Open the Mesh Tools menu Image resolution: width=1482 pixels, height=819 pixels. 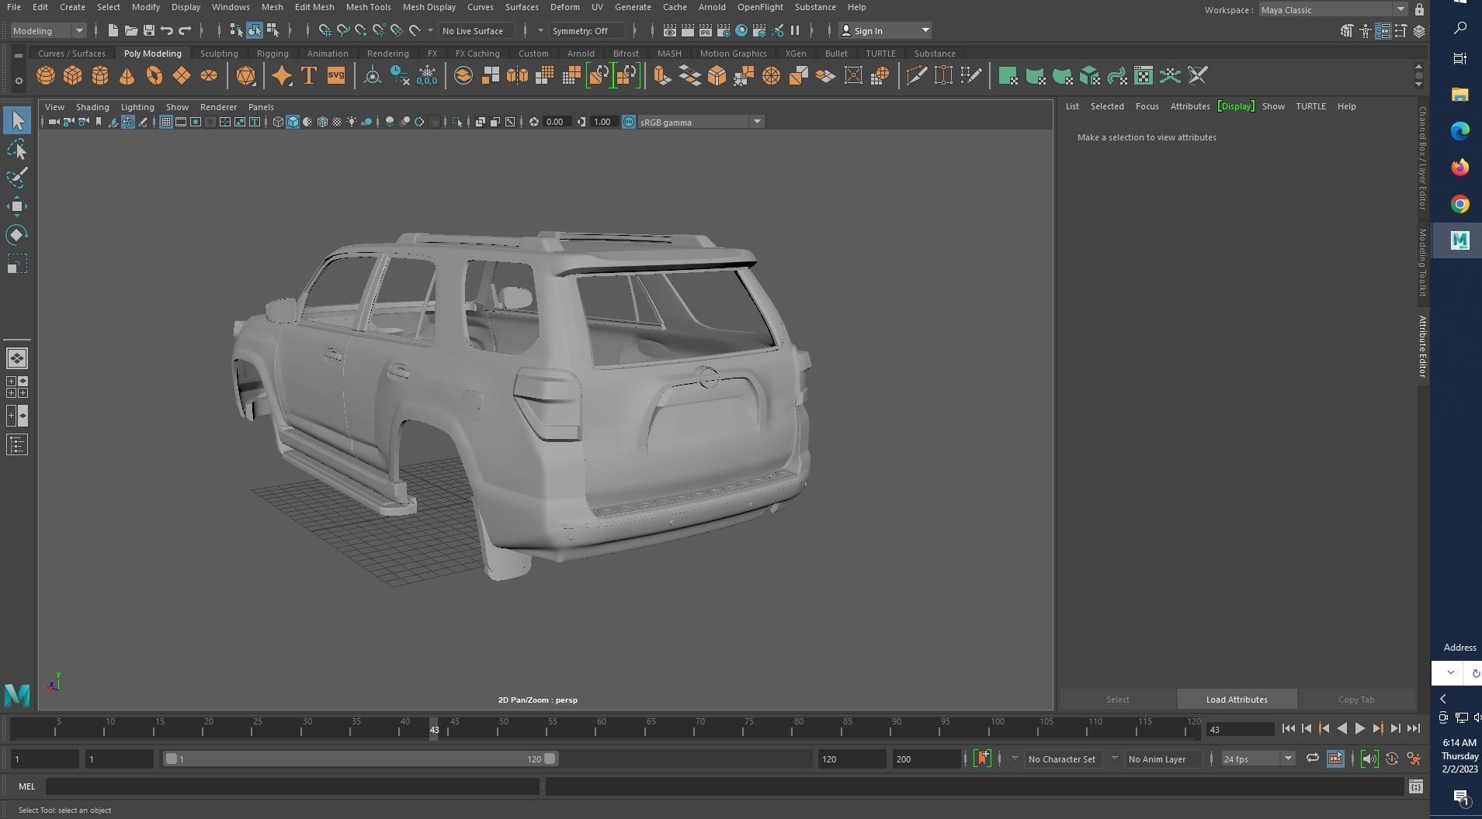coord(368,7)
